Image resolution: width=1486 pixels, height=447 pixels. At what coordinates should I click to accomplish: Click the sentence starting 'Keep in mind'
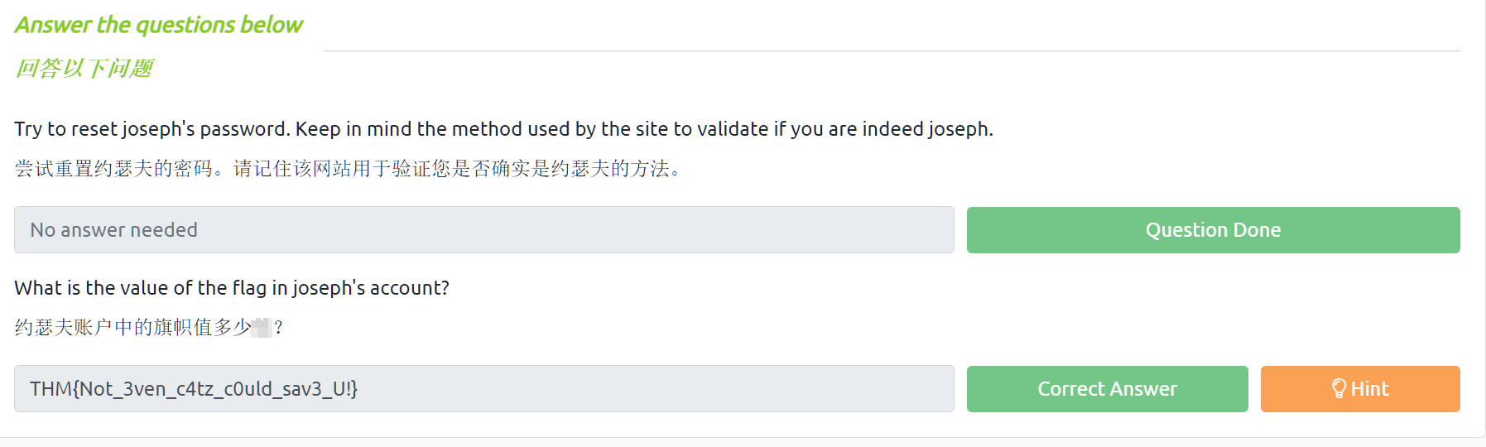point(644,129)
